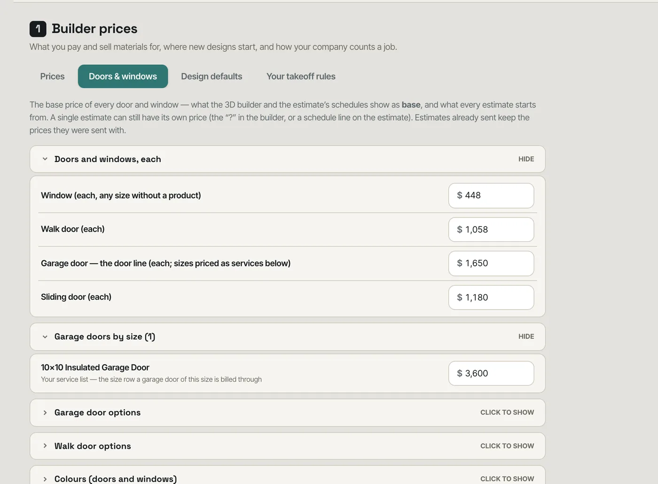This screenshot has height=484, width=658.
Task: Expand the Garage door options chevron
Action: 45,413
